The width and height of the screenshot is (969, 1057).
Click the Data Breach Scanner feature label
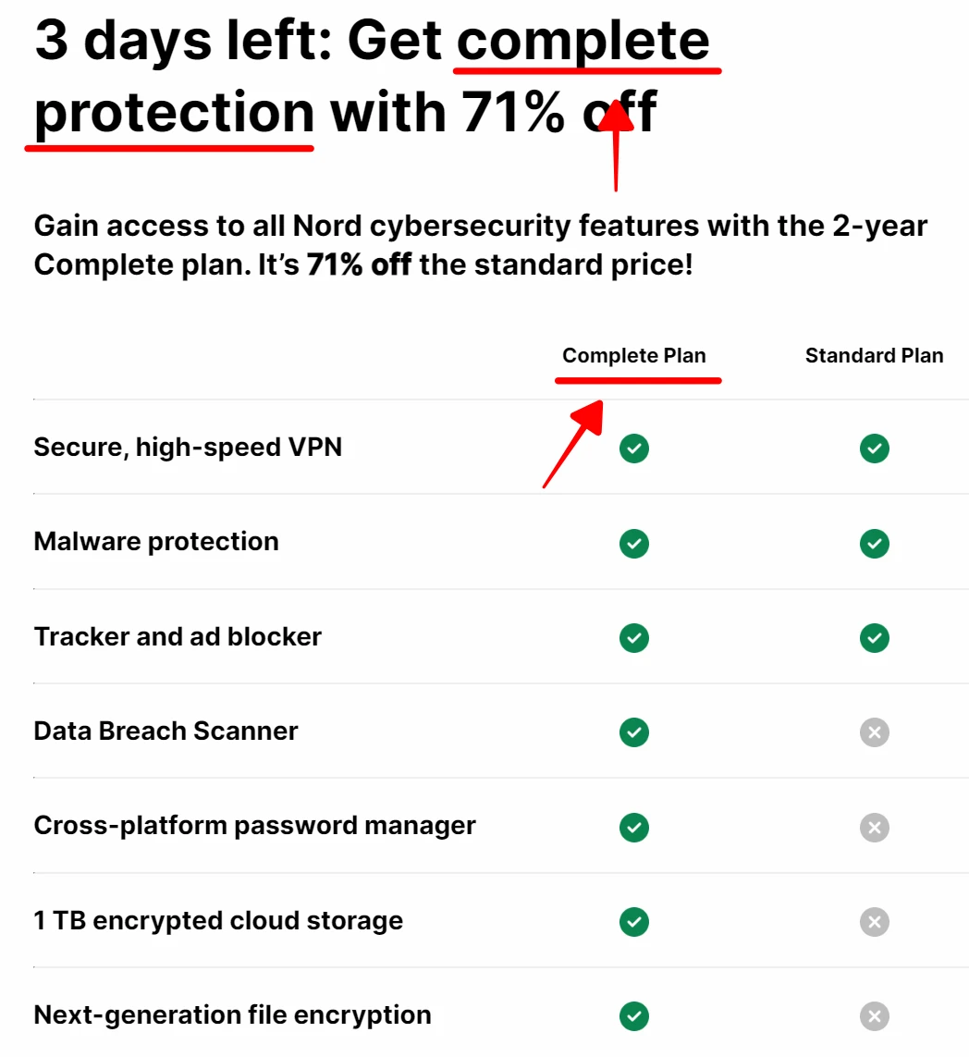point(166,731)
